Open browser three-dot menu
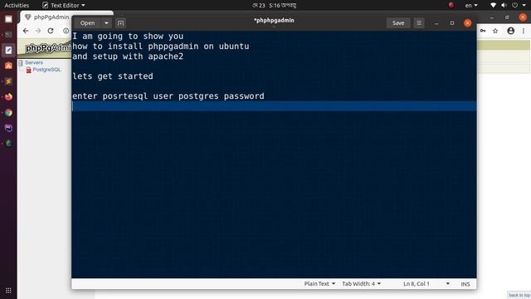Image resolution: width=531 pixels, height=299 pixels. pyautogui.click(x=524, y=31)
